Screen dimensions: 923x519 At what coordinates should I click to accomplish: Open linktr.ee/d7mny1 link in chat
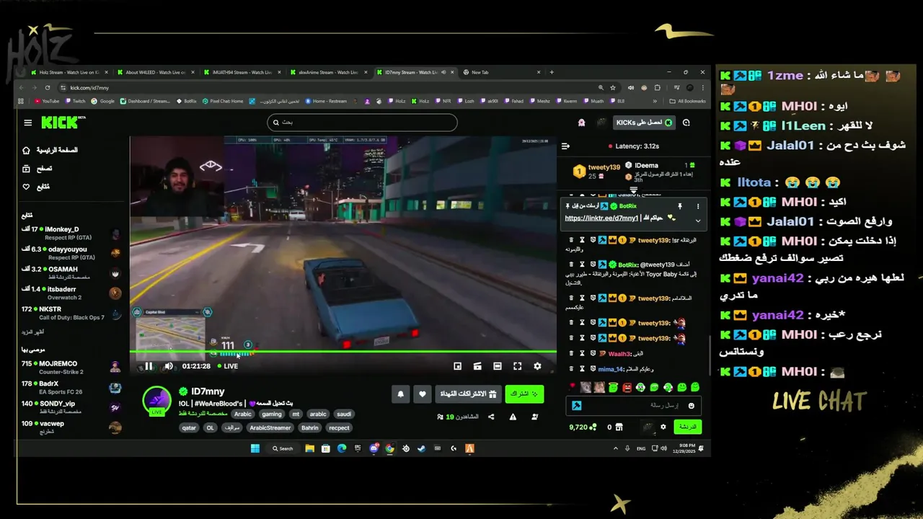click(601, 218)
